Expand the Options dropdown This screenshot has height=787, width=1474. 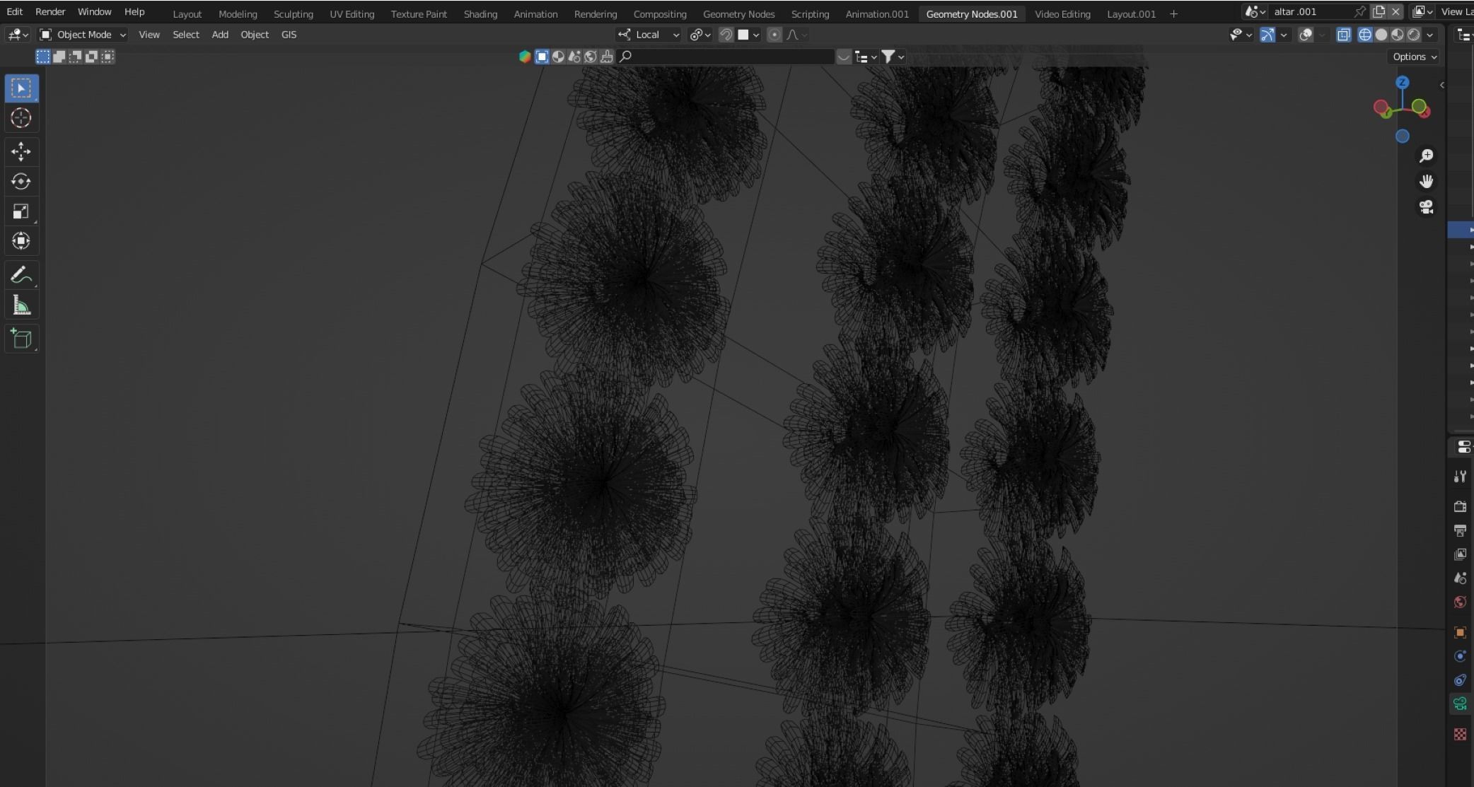pos(1415,57)
